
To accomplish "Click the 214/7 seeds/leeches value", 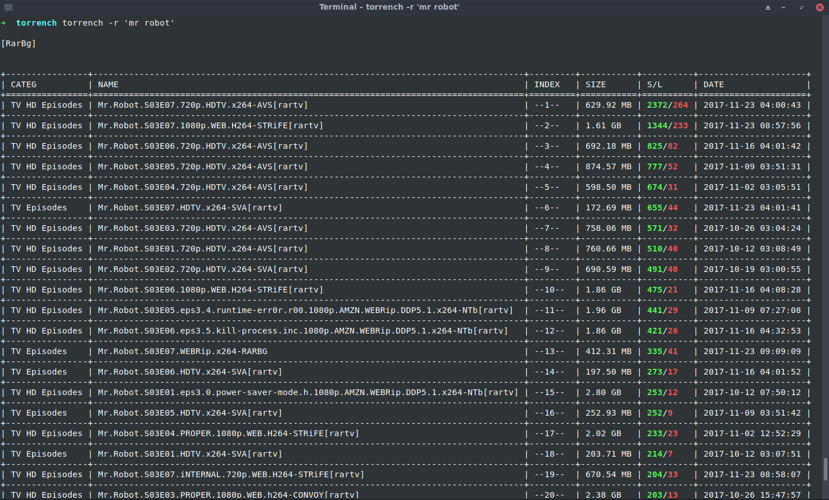I will pyautogui.click(x=660, y=454).
